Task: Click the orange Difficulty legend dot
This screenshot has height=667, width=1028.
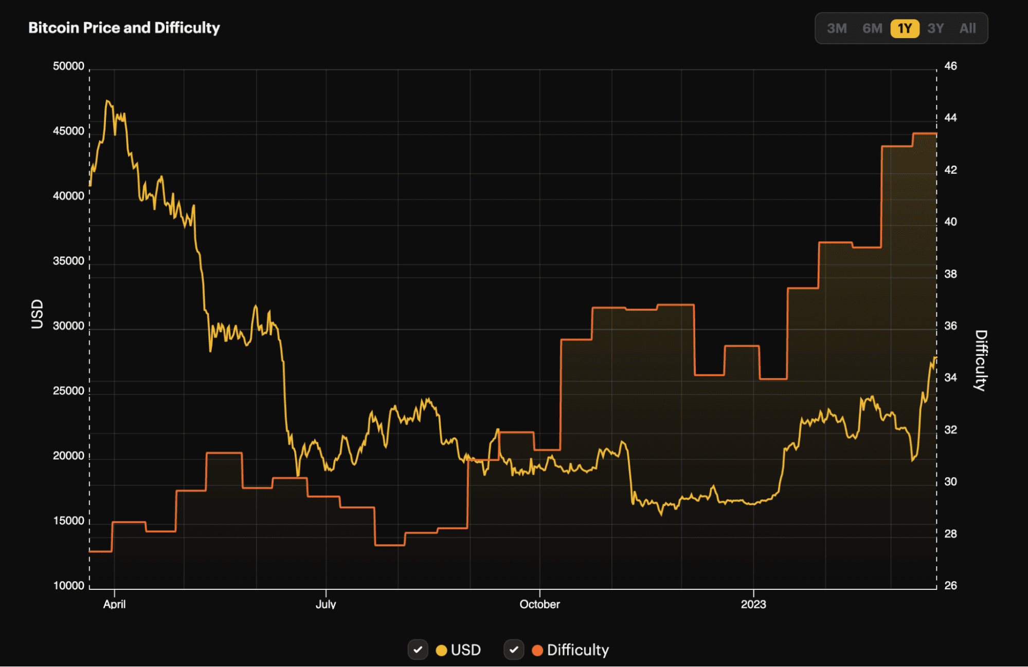Action: 537,650
